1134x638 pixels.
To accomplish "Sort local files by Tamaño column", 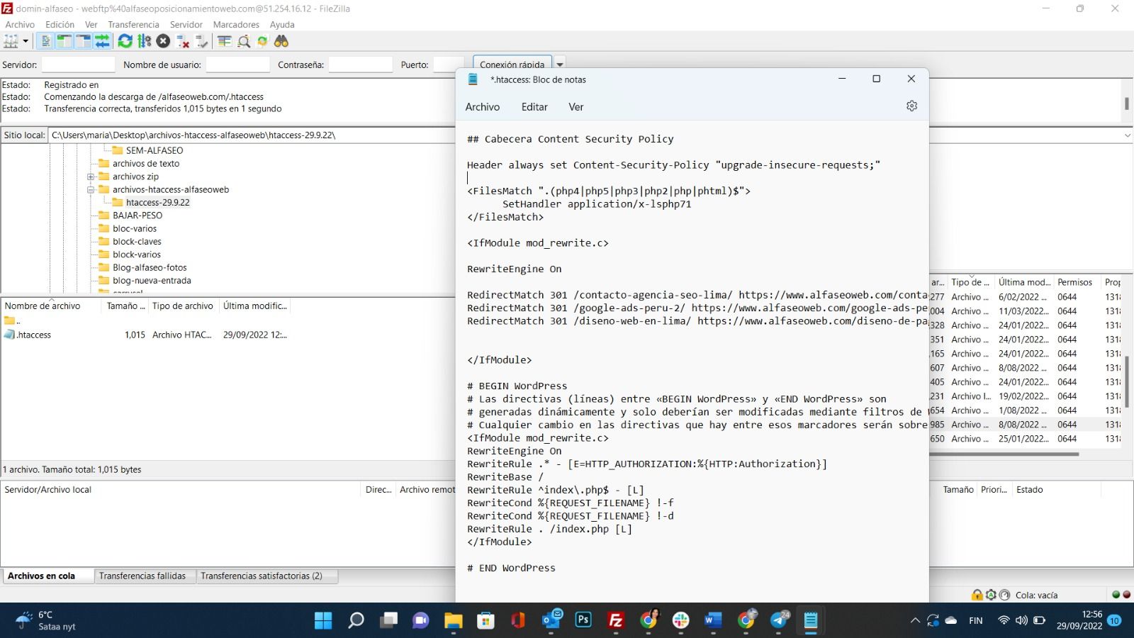I will [125, 306].
